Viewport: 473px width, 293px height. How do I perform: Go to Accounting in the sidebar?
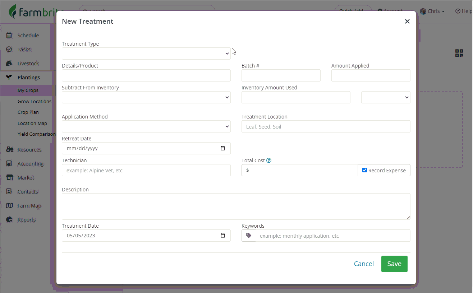30,164
